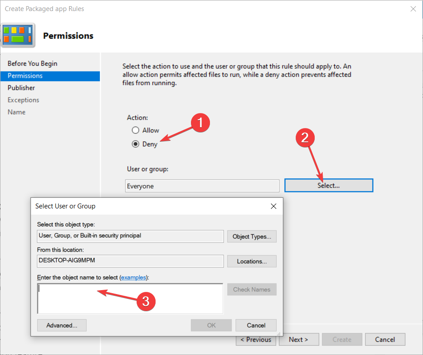Open Advanced... search options

pos(62,325)
